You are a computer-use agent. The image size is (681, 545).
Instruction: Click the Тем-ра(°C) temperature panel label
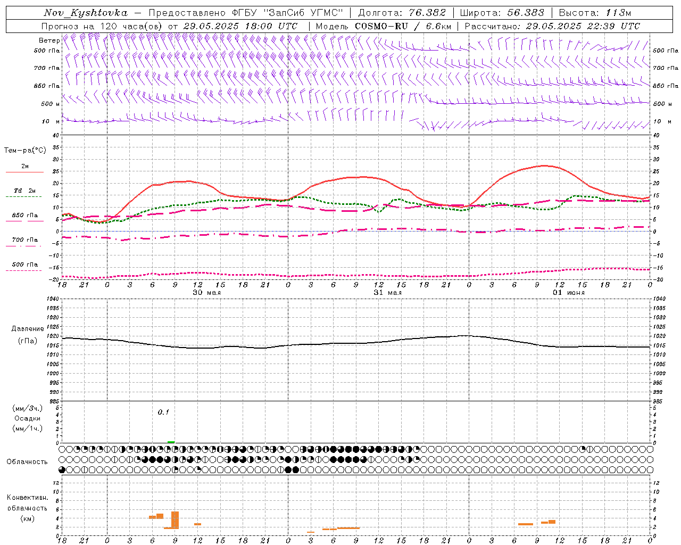coord(25,151)
